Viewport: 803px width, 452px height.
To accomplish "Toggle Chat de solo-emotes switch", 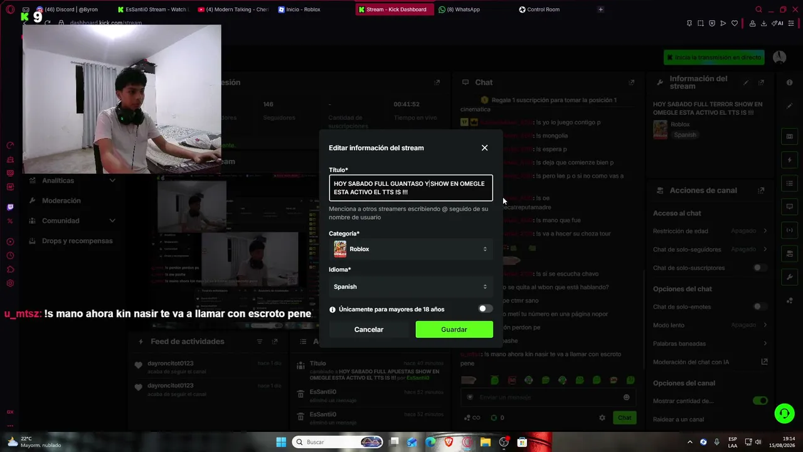I will click(x=760, y=307).
